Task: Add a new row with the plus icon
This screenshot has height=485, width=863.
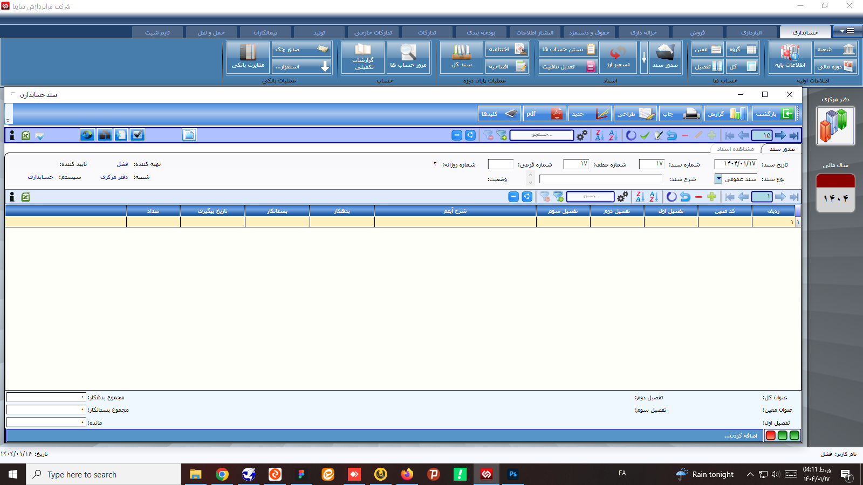Action: click(712, 197)
